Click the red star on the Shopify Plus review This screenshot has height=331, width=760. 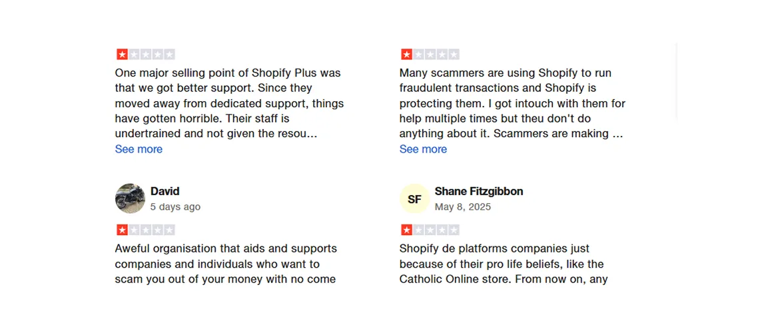[122, 55]
